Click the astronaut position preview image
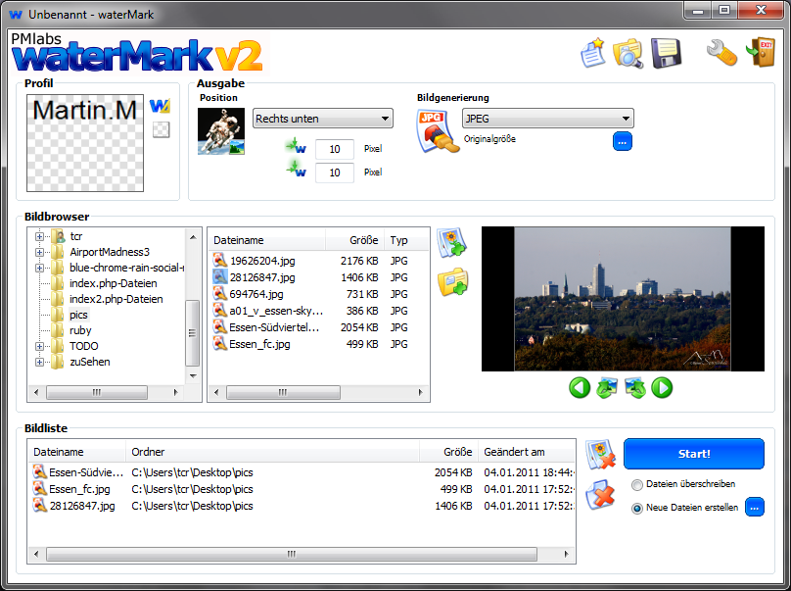The height and width of the screenshot is (591, 791). coord(221,131)
